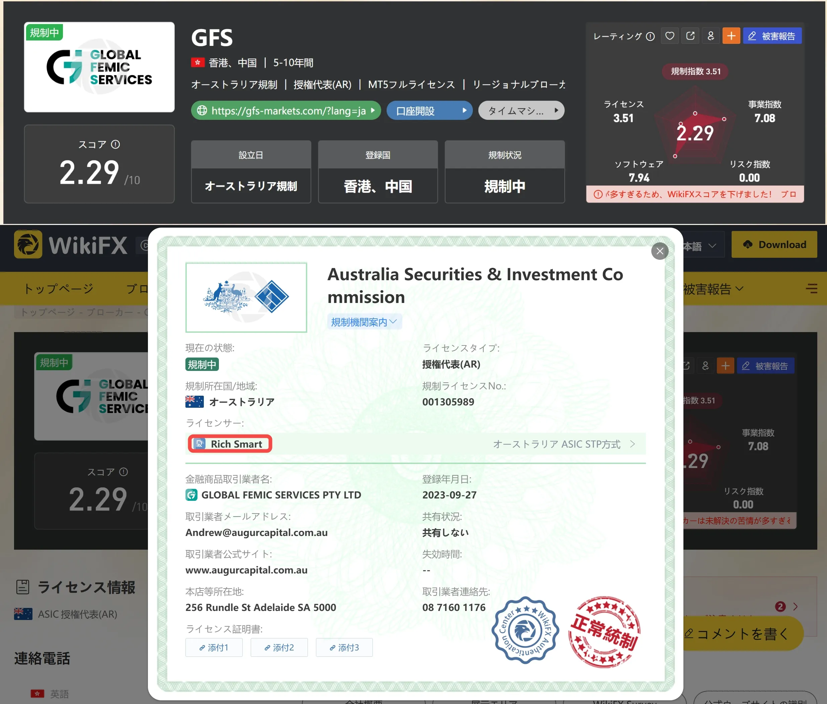The width and height of the screenshot is (827, 704).
Task: Open トップページ in the yellow nav bar
Action: click(x=59, y=289)
